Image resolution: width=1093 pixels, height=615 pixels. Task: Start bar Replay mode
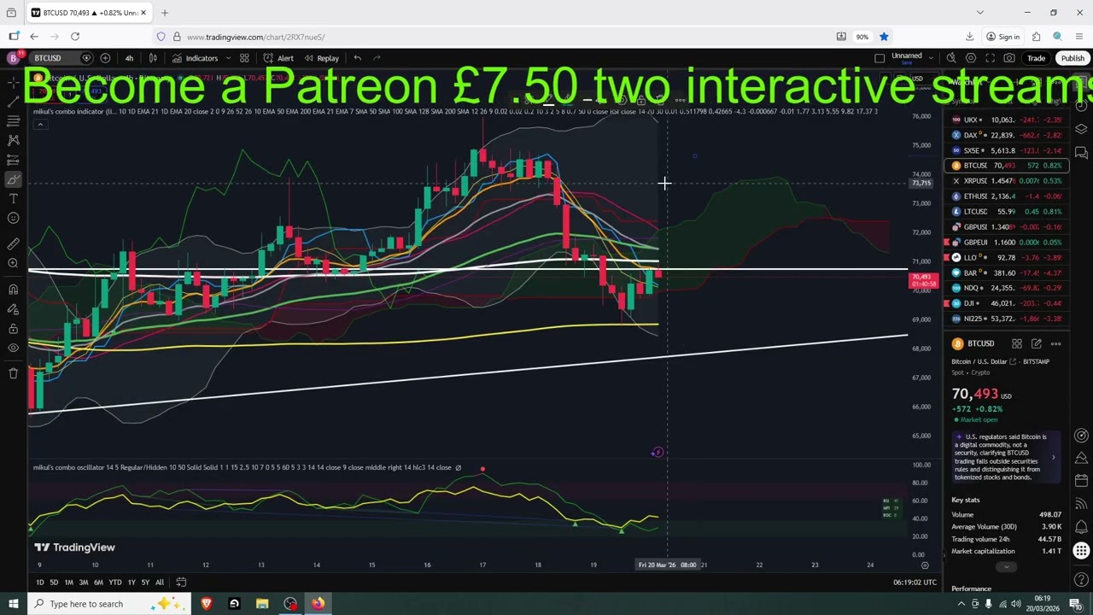(321, 58)
